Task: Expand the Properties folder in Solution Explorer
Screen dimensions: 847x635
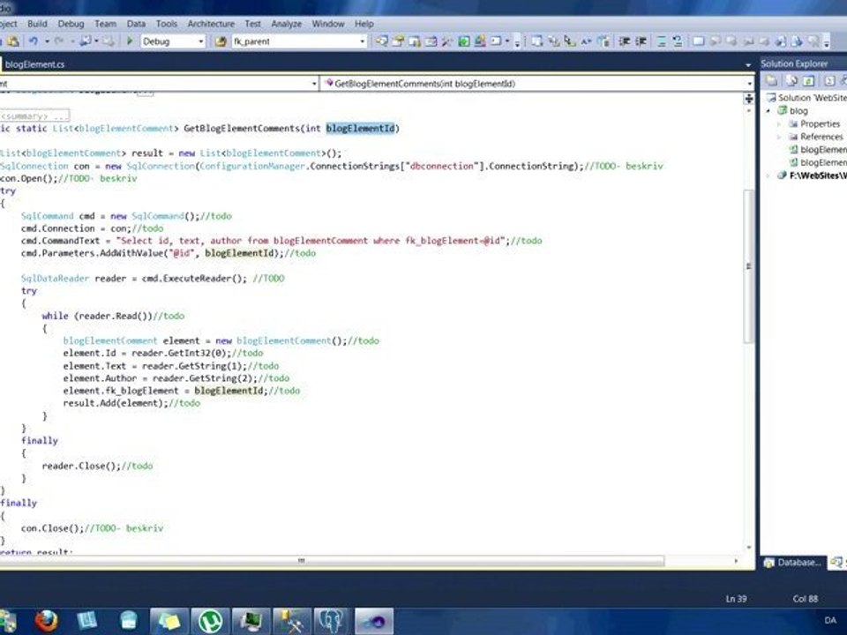Action: 779,123
